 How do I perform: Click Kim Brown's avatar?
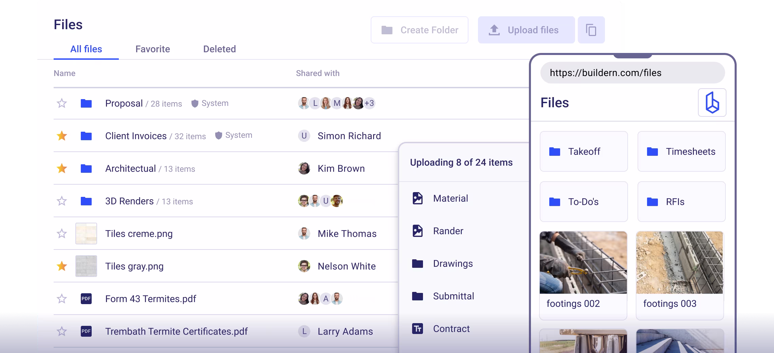pyautogui.click(x=304, y=168)
